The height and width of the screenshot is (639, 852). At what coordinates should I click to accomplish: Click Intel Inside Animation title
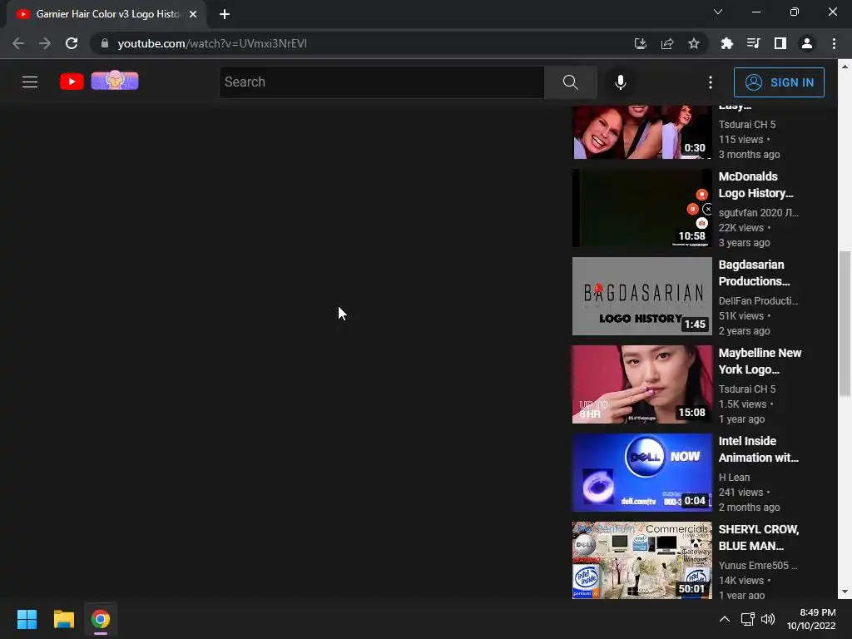click(759, 449)
